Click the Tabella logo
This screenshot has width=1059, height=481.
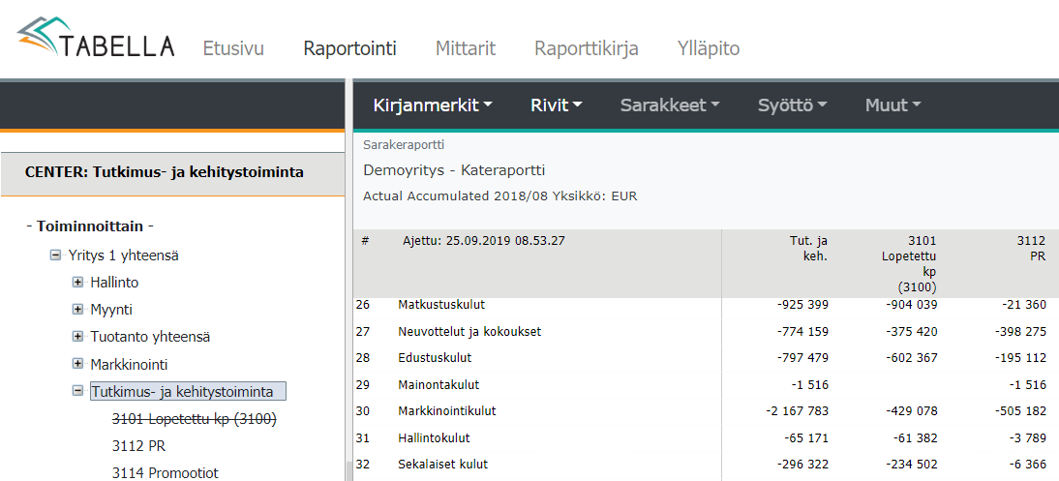point(96,41)
